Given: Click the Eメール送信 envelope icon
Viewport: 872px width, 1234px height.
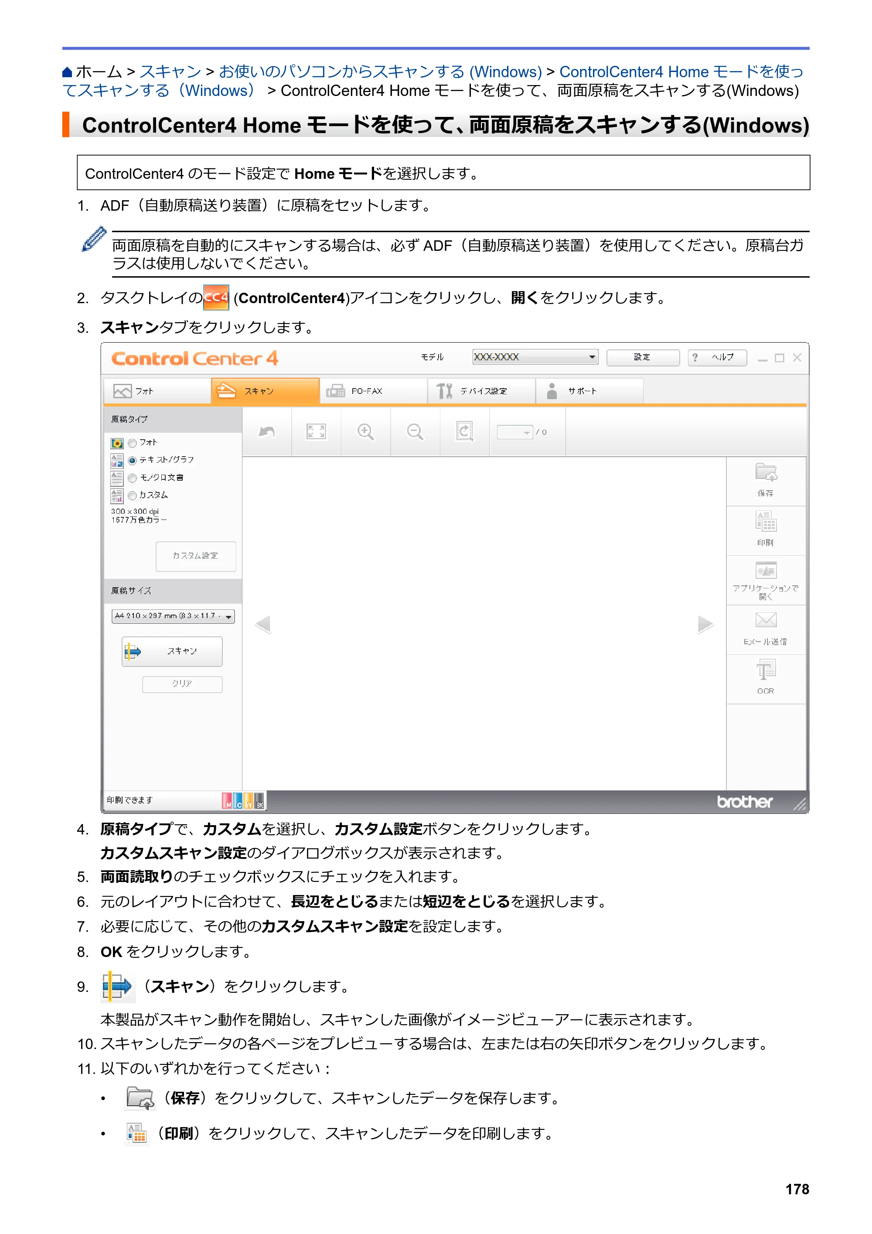Looking at the screenshot, I should (766, 620).
